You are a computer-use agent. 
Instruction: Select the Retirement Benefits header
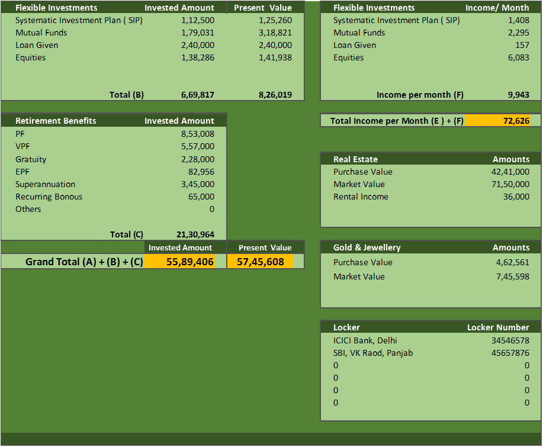point(56,121)
